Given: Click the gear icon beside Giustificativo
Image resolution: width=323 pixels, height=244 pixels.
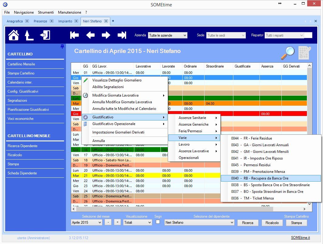Looking at the screenshot, I should coord(85,117).
